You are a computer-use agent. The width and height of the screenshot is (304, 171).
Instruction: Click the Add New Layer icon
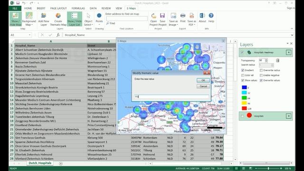44,16
